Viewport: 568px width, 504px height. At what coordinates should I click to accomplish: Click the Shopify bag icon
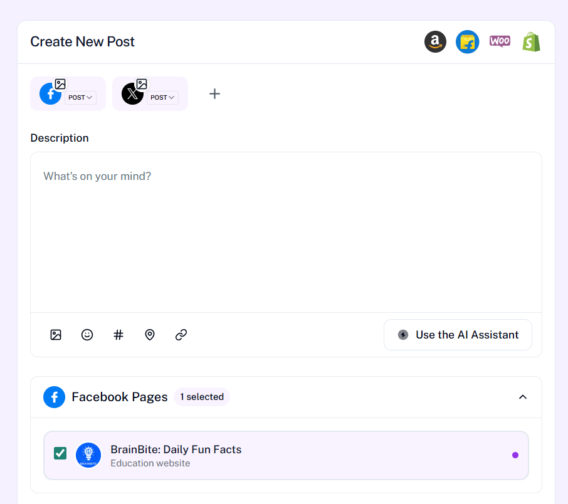[532, 42]
